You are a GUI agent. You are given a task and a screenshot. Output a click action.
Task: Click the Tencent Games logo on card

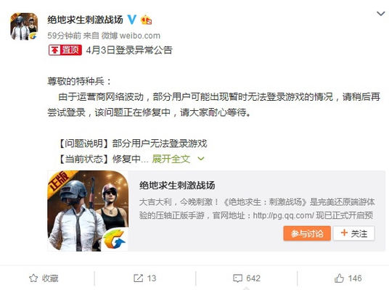115,239
